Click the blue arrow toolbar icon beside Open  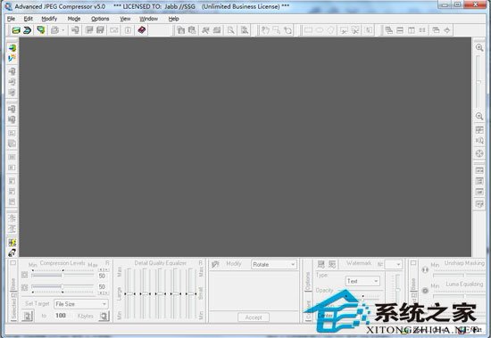point(28,30)
